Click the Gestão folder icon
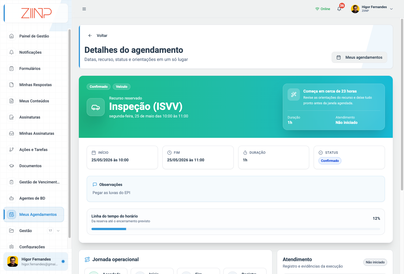Screen dimensions: 404x274 pos(12,231)
